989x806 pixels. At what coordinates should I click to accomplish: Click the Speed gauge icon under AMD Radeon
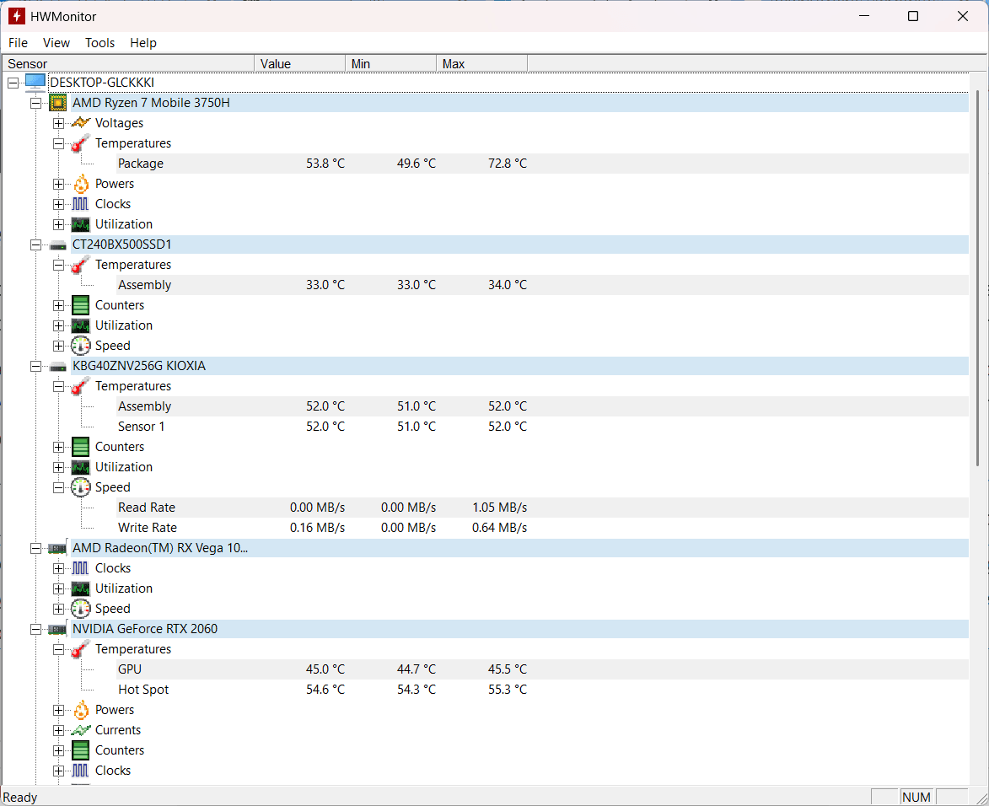coord(81,609)
